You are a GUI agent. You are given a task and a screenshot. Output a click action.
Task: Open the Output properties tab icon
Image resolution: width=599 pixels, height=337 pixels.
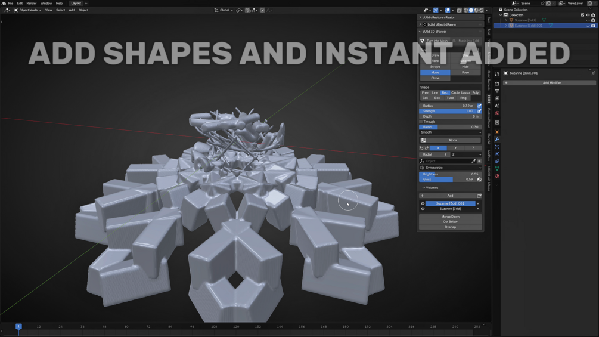point(497,91)
